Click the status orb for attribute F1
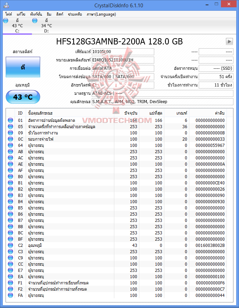The width and height of the screenshot is (239, 308). (x=10, y=283)
